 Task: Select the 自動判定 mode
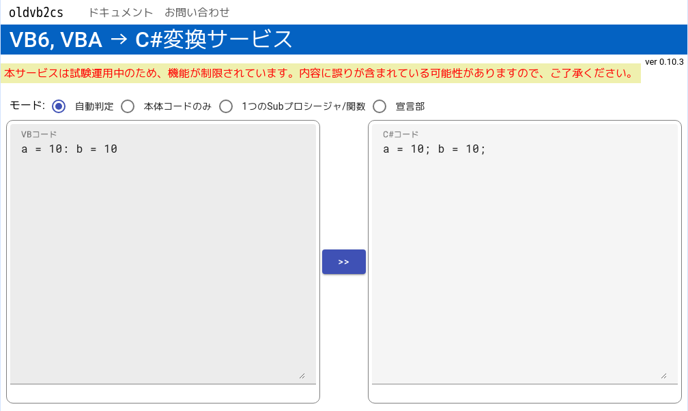pos(58,106)
